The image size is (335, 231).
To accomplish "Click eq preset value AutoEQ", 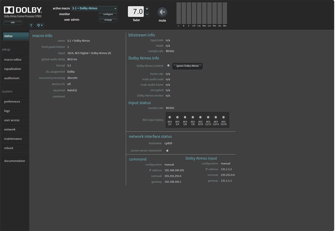I will pos(72,90).
